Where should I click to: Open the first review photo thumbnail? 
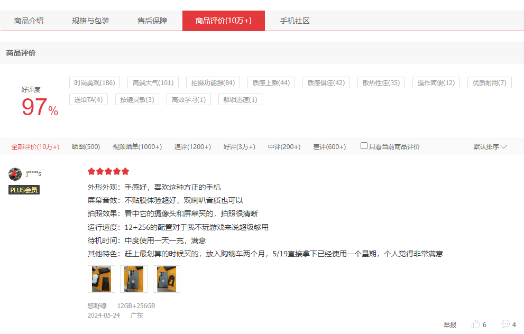click(x=102, y=279)
